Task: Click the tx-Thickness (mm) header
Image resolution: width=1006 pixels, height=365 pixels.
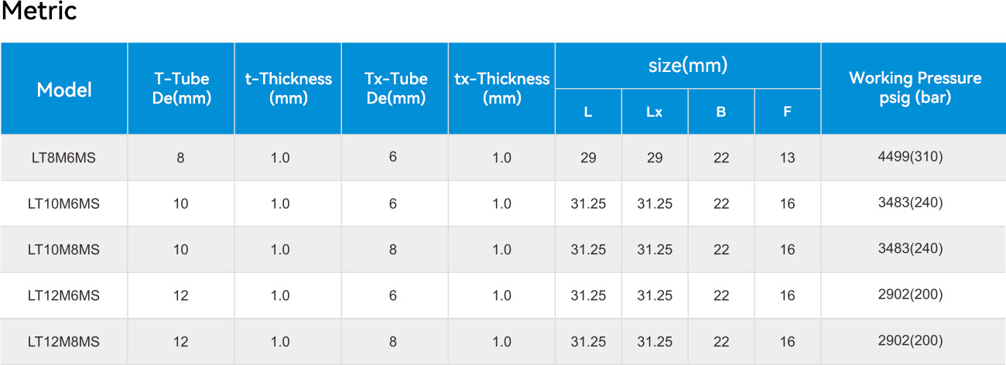Action: point(501,89)
